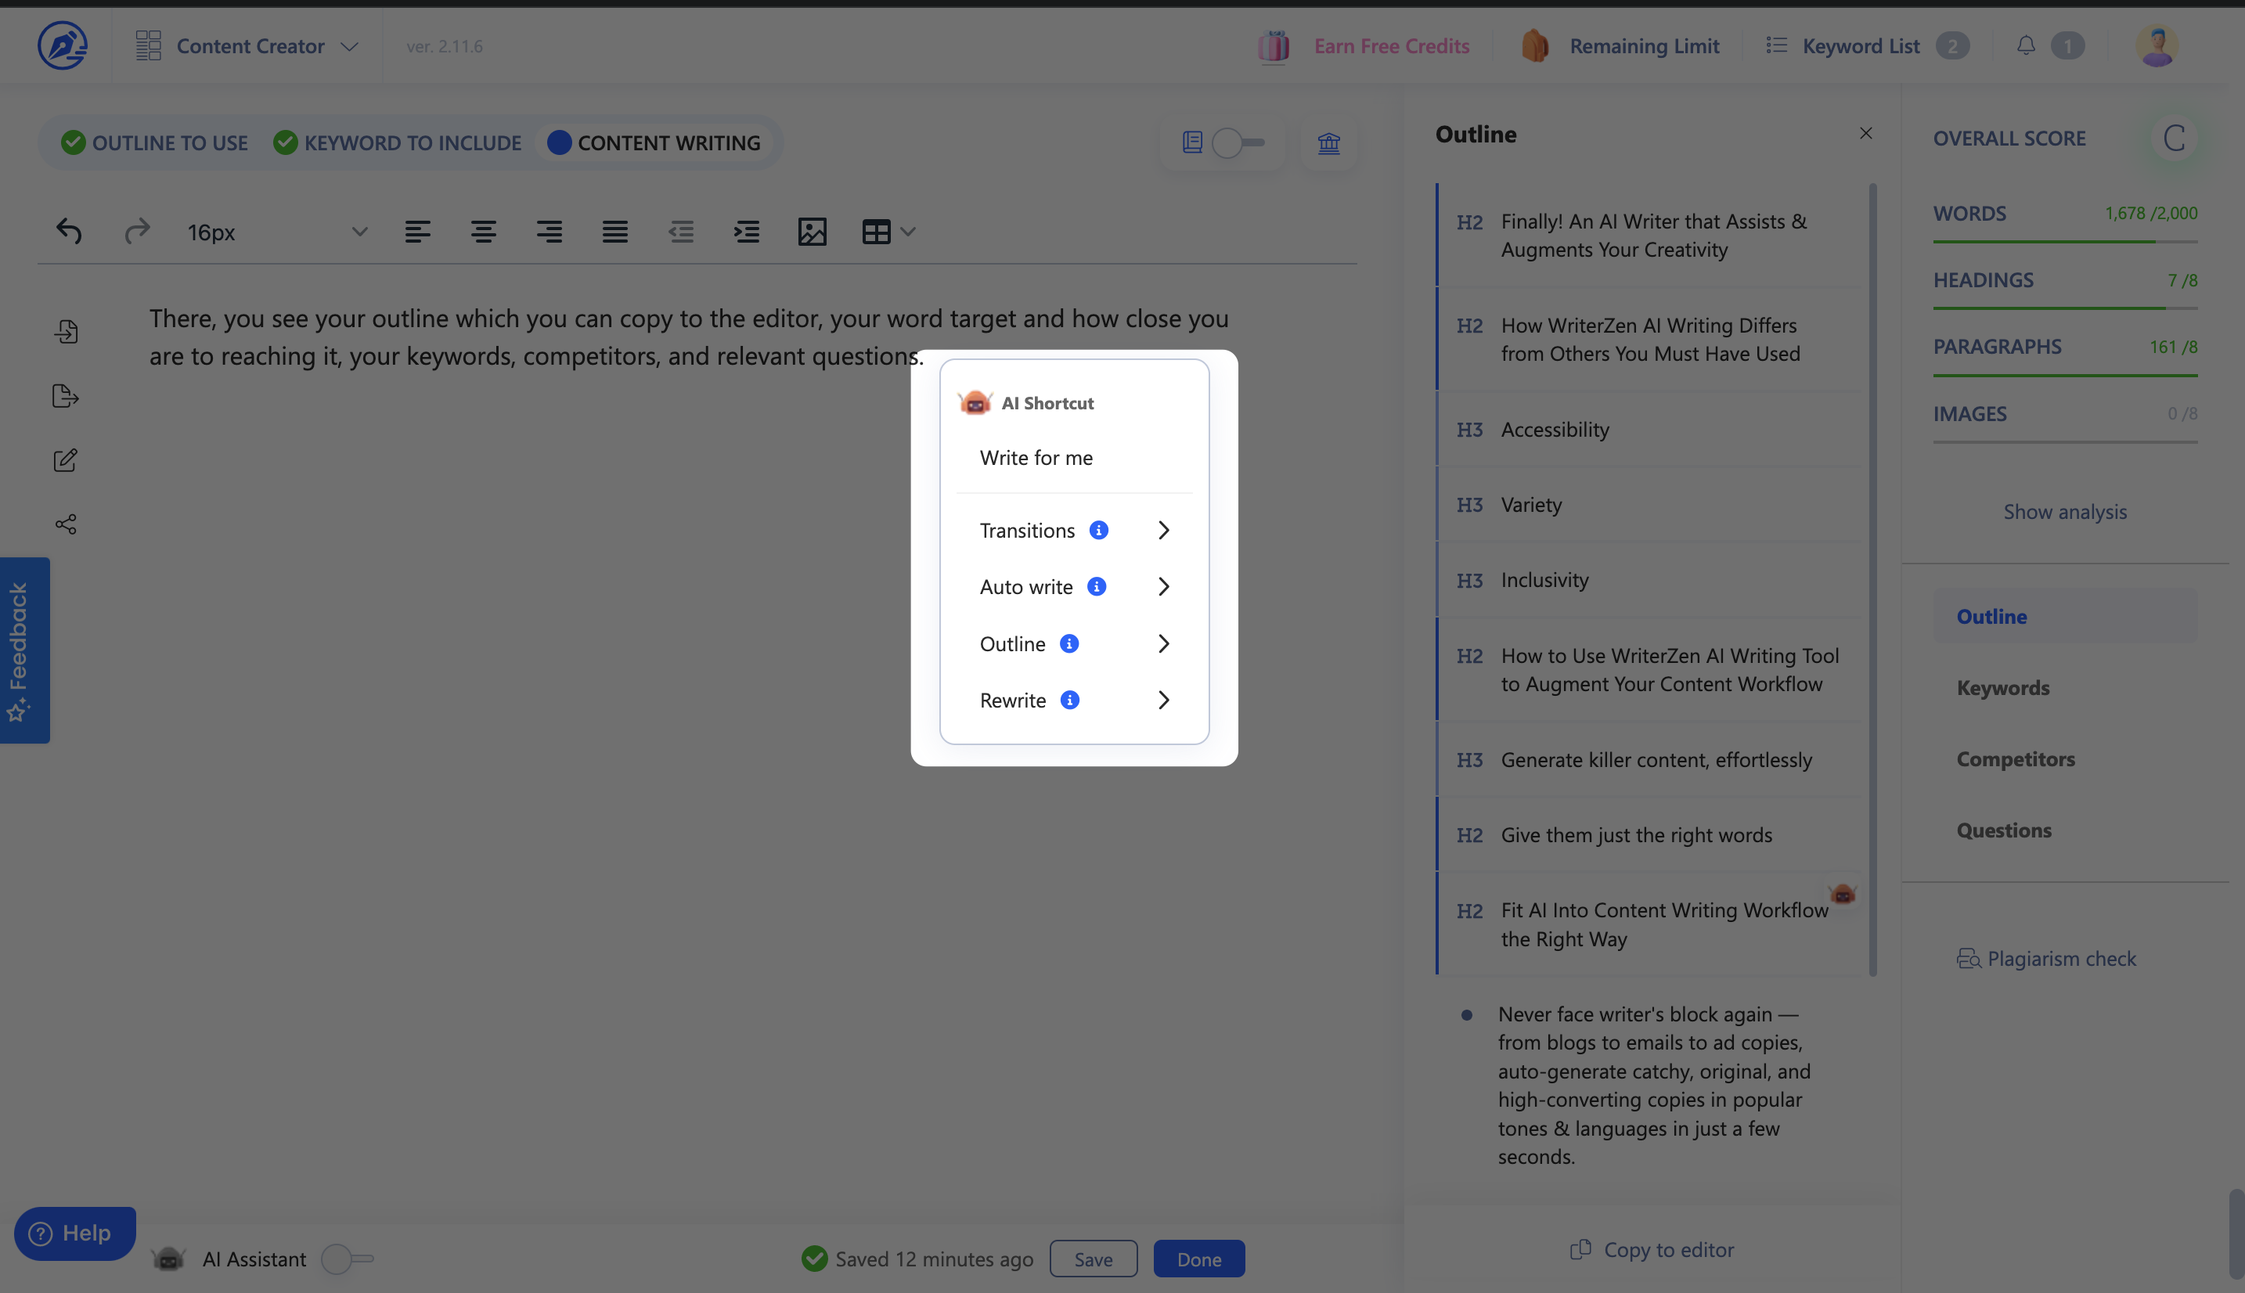2245x1293 pixels.
Task: Expand the Outline shortcut submenu
Action: [1163, 643]
